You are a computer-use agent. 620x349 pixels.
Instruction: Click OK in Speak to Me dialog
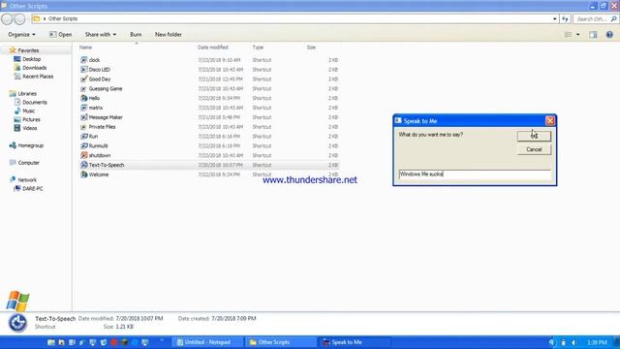point(534,136)
